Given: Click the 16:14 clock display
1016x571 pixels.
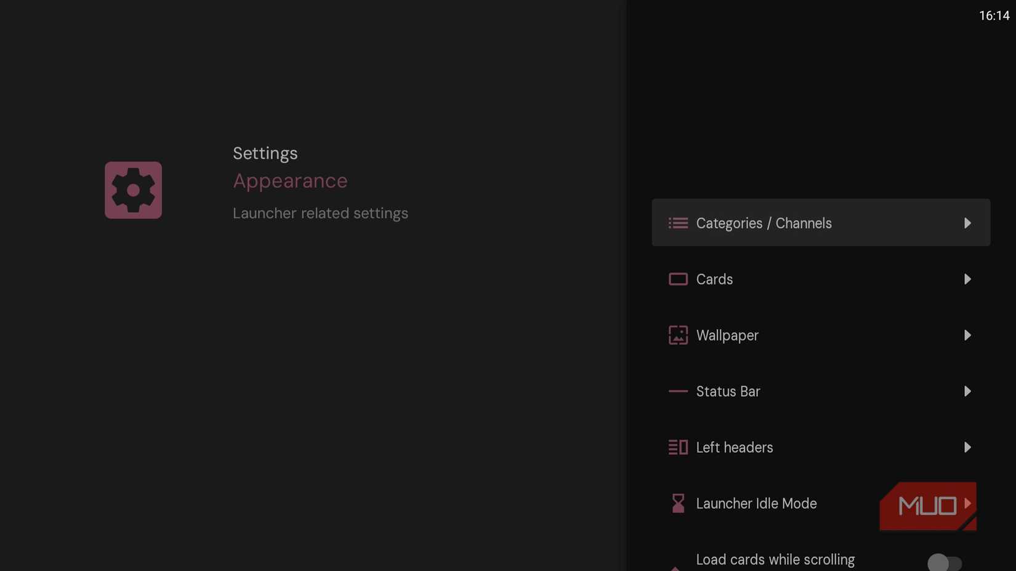Looking at the screenshot, I should 994,16.
